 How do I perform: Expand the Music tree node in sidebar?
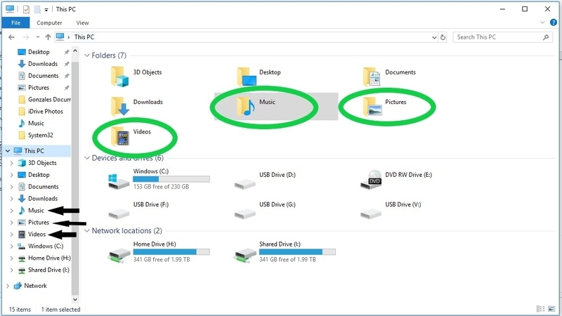tap(12, 211)
